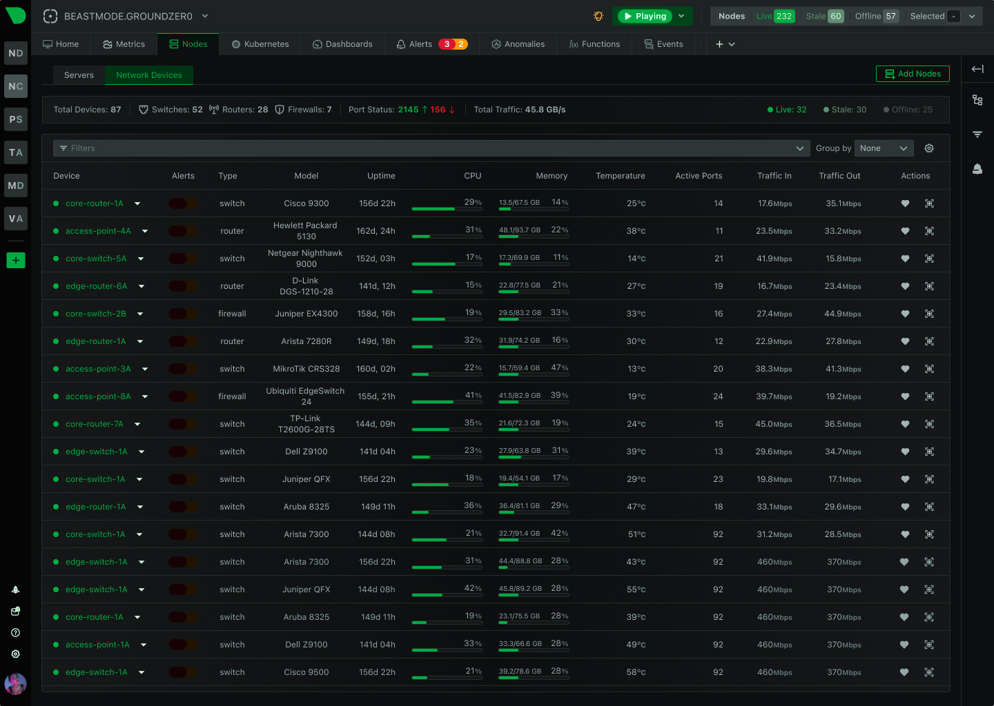The height and width of the screenshot is (706, 994).
Task: Click inside the Filters input field
Action: pyautogui.click(x=276, y=148)
